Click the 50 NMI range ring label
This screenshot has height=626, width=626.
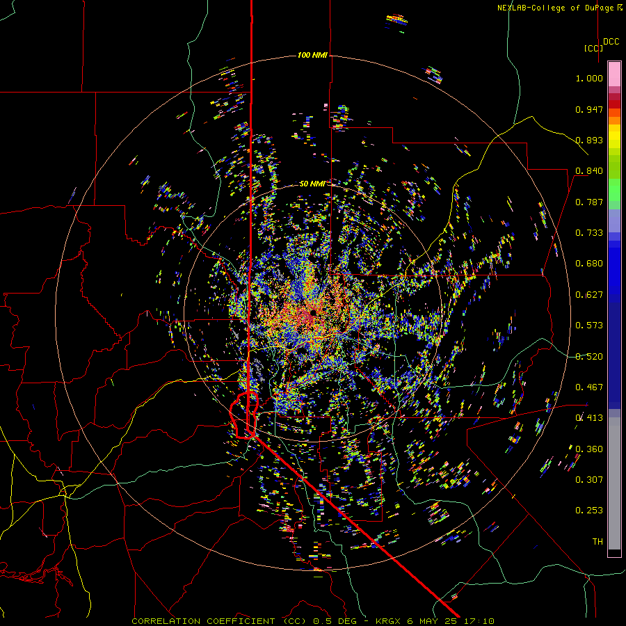312,184
